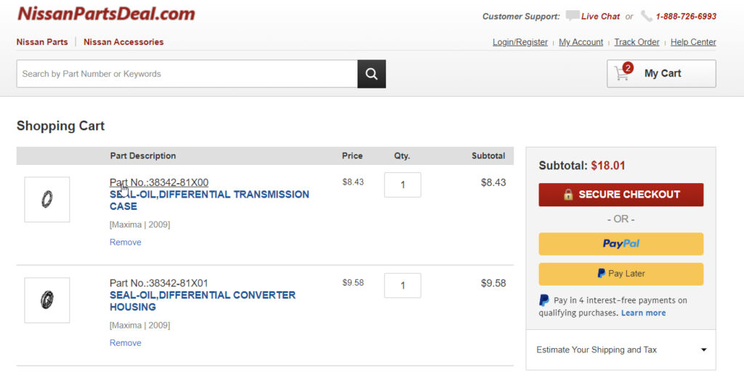Image resolution: width=744 pixels, height=372 pixels.
Task: Open the My Cart cart icon
Action: (x=623, y=73)
